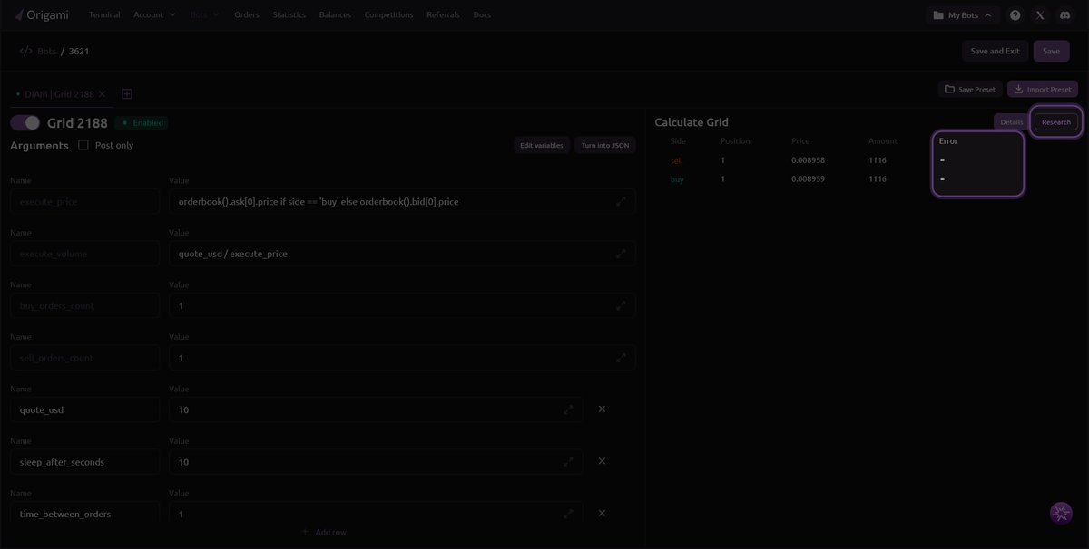Open the Bots dropdown menu
The width and height of the screenshot is (1089, 549).
205,15
